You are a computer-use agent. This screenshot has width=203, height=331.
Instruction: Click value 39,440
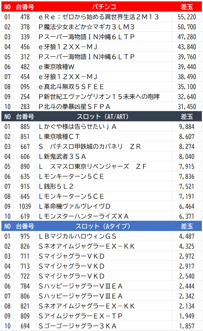click(187, 67)
